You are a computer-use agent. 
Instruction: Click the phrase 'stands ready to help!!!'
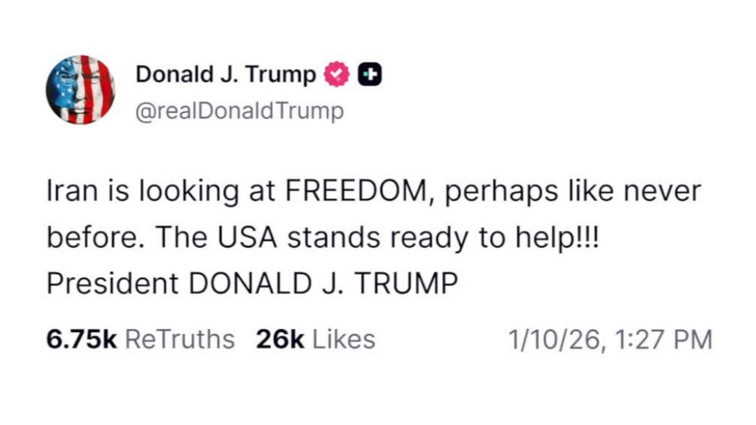pyautogui.click(x=442, y=237)
